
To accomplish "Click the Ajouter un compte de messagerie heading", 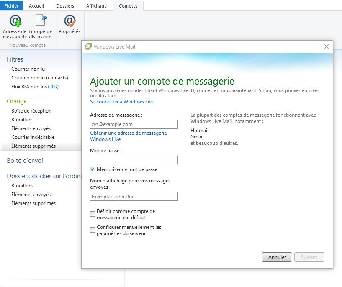I will (x=162, y=81).
